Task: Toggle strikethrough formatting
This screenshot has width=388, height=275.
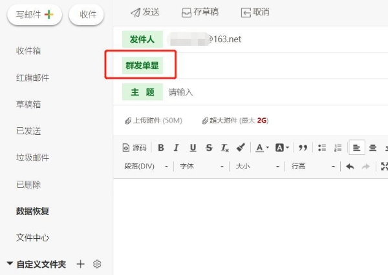Action: coord(209,148)
